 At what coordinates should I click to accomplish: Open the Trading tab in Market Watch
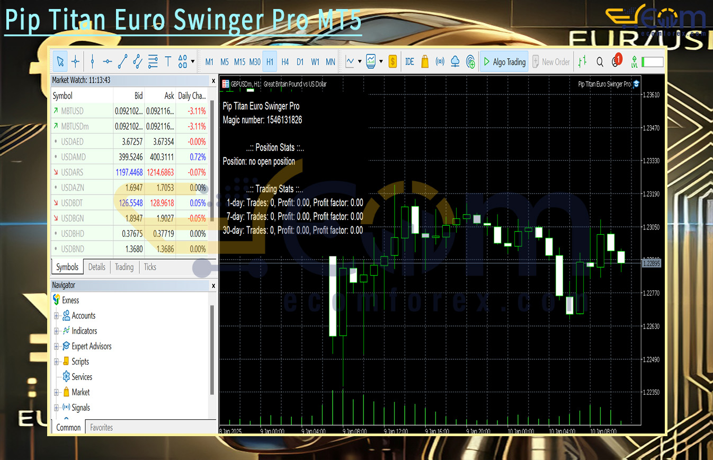124,267
